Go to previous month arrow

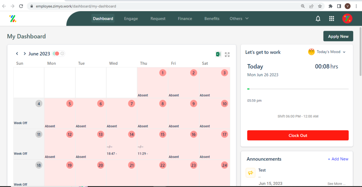pos(17,54)
